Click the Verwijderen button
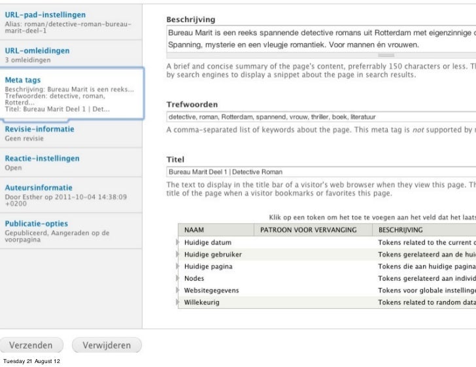This screenshot has width=476, height=367. (x=107, y=345)
